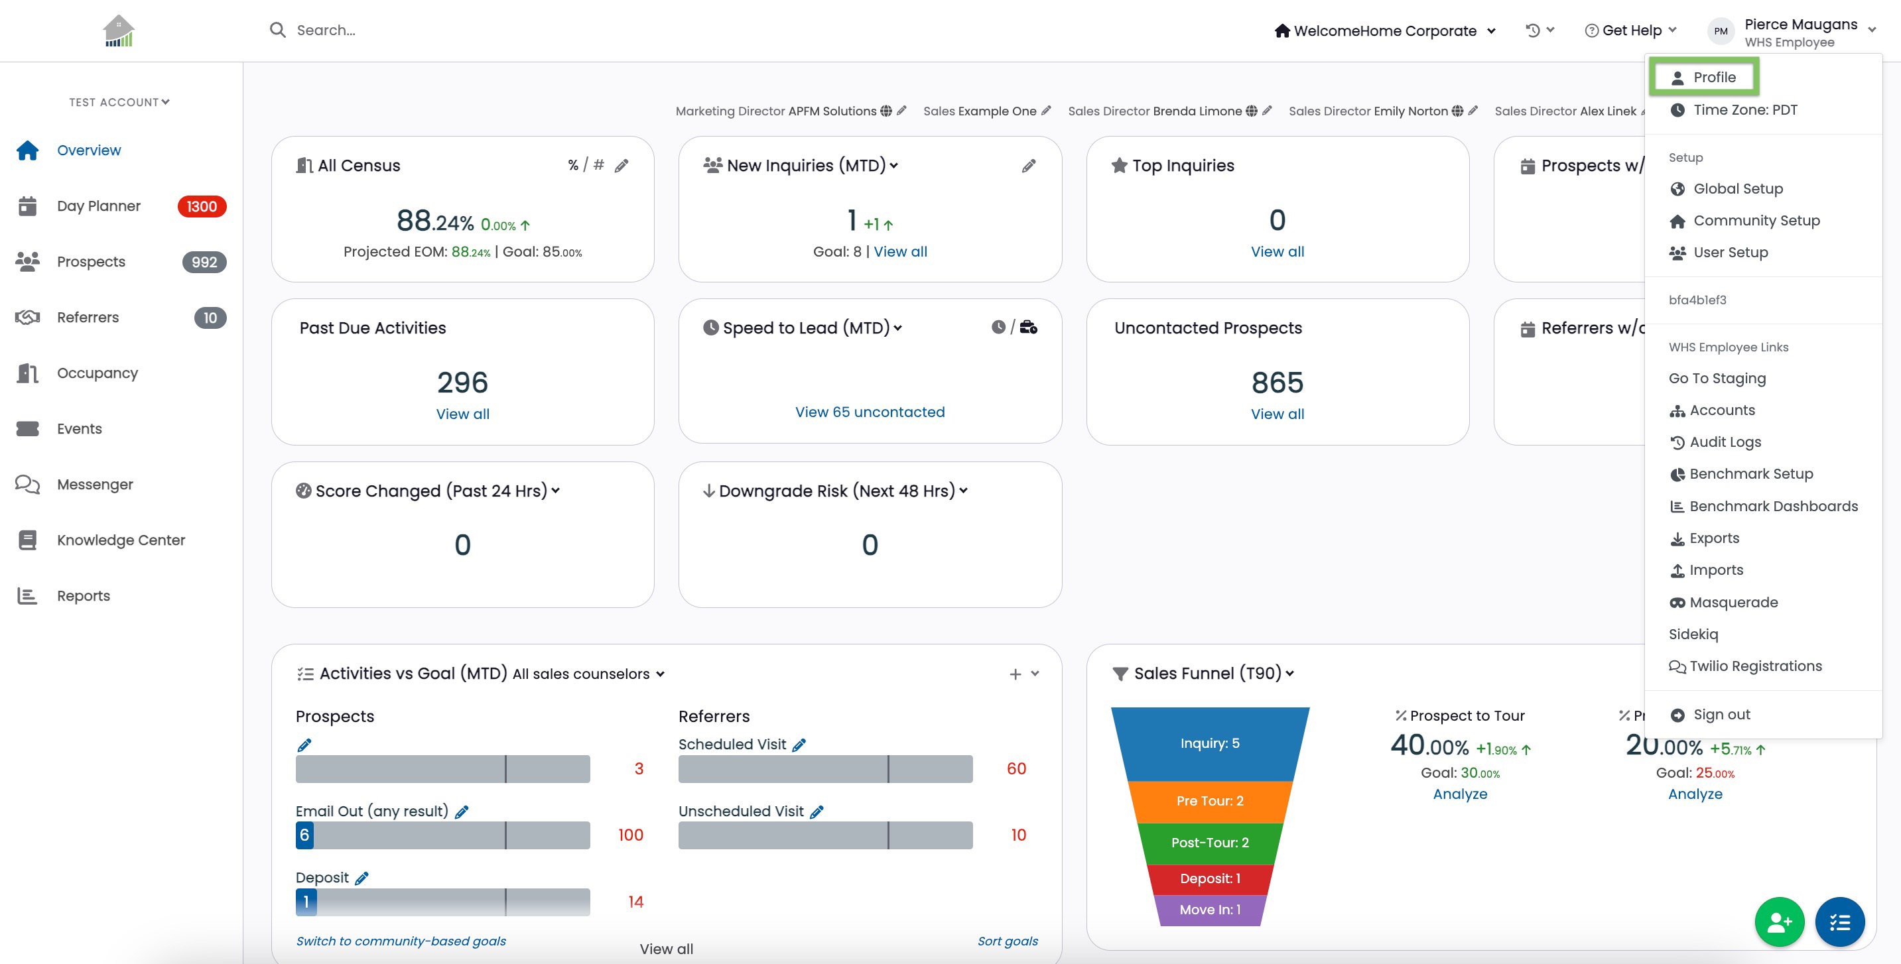This screenshot has width=1901, height=964.
Task: Click the green add prospect floating button
Action: pyautogui.click(x=1779, y=921)
